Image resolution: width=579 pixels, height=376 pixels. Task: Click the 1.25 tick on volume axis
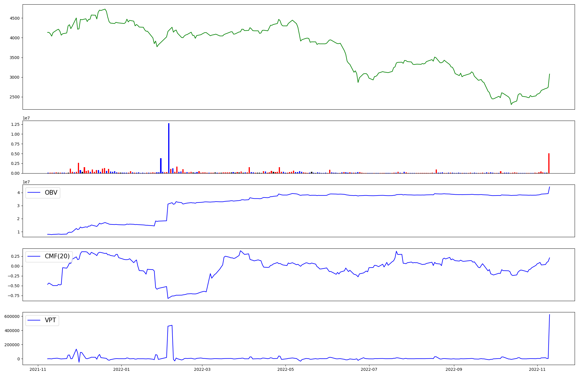coord(15,124)
